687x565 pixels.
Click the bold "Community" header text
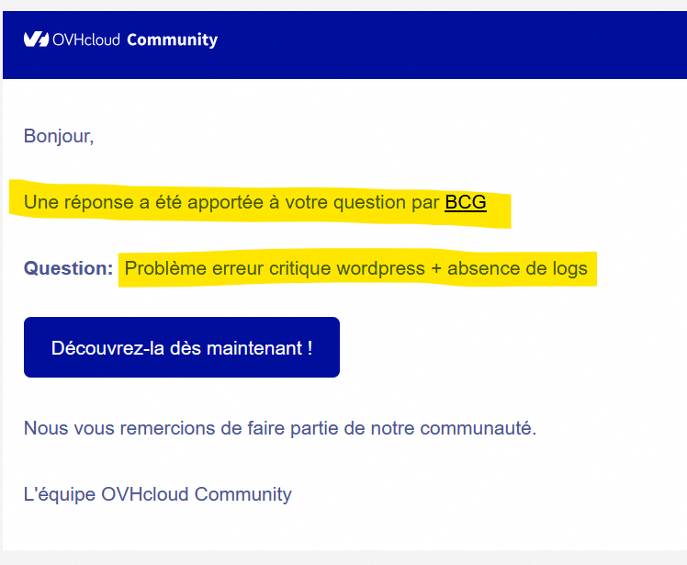[x=172, y=40]
